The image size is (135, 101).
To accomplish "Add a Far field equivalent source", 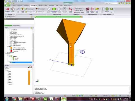I will [97, 10].
